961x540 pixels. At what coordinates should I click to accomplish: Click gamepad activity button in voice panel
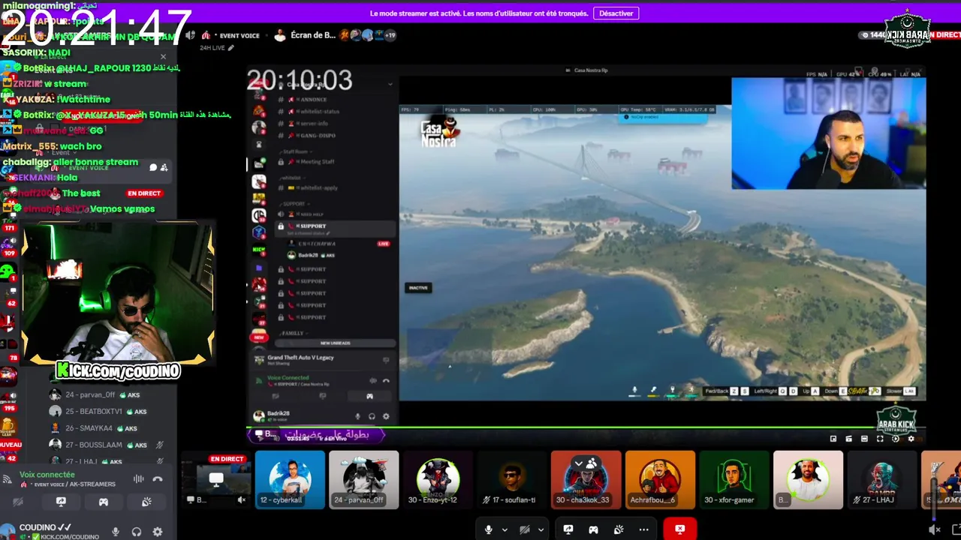tap(104, 502)
